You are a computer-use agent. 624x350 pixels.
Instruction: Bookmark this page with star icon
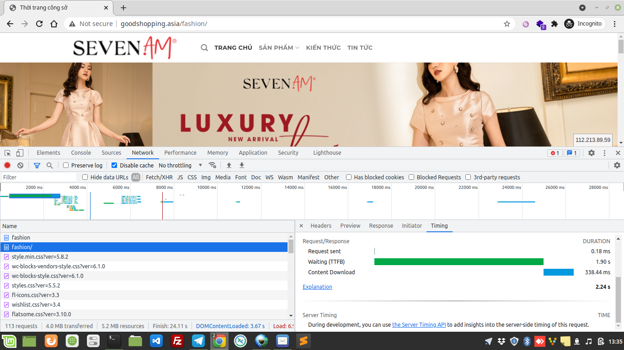coord(507,24)
